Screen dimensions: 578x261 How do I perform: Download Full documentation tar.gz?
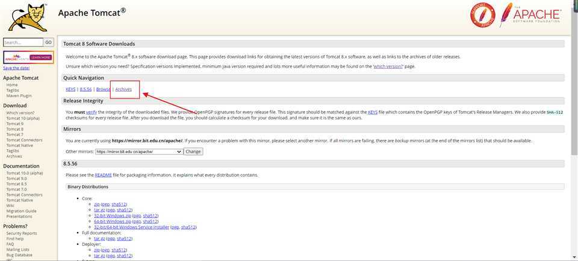[x=99, y=239]
